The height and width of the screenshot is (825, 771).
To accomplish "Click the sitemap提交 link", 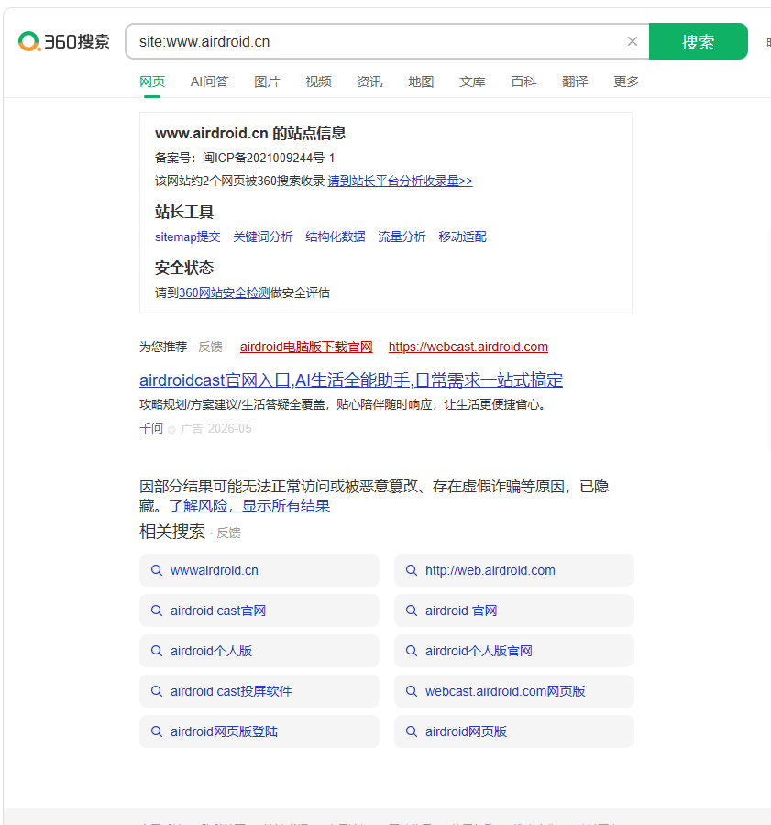I will click(187, 236).
